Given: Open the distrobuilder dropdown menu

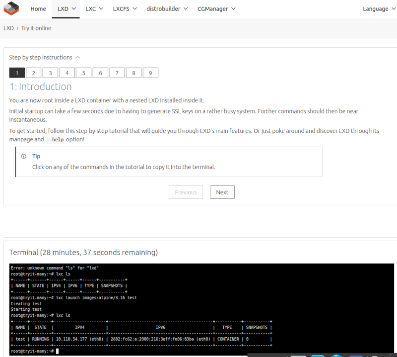Looking at the screenshot, I should pyautogui.click(x=167, y=9).
